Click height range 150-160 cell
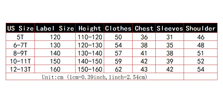Image resolution: width=223 pixels, height=106 pixels. pyautogui.click(x=90, y=69)
